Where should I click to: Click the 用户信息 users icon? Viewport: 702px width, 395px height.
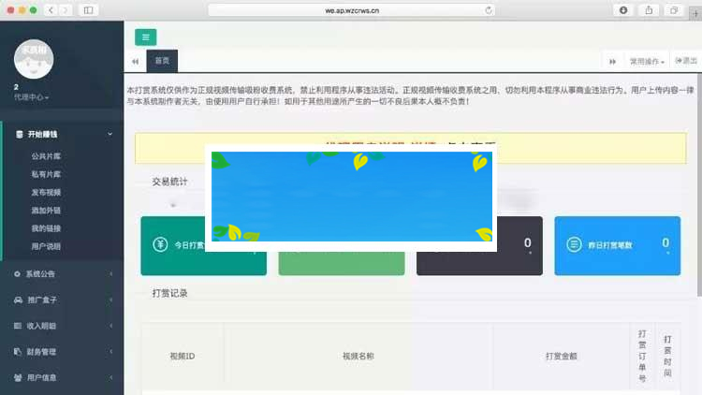(x=18, y=377)
